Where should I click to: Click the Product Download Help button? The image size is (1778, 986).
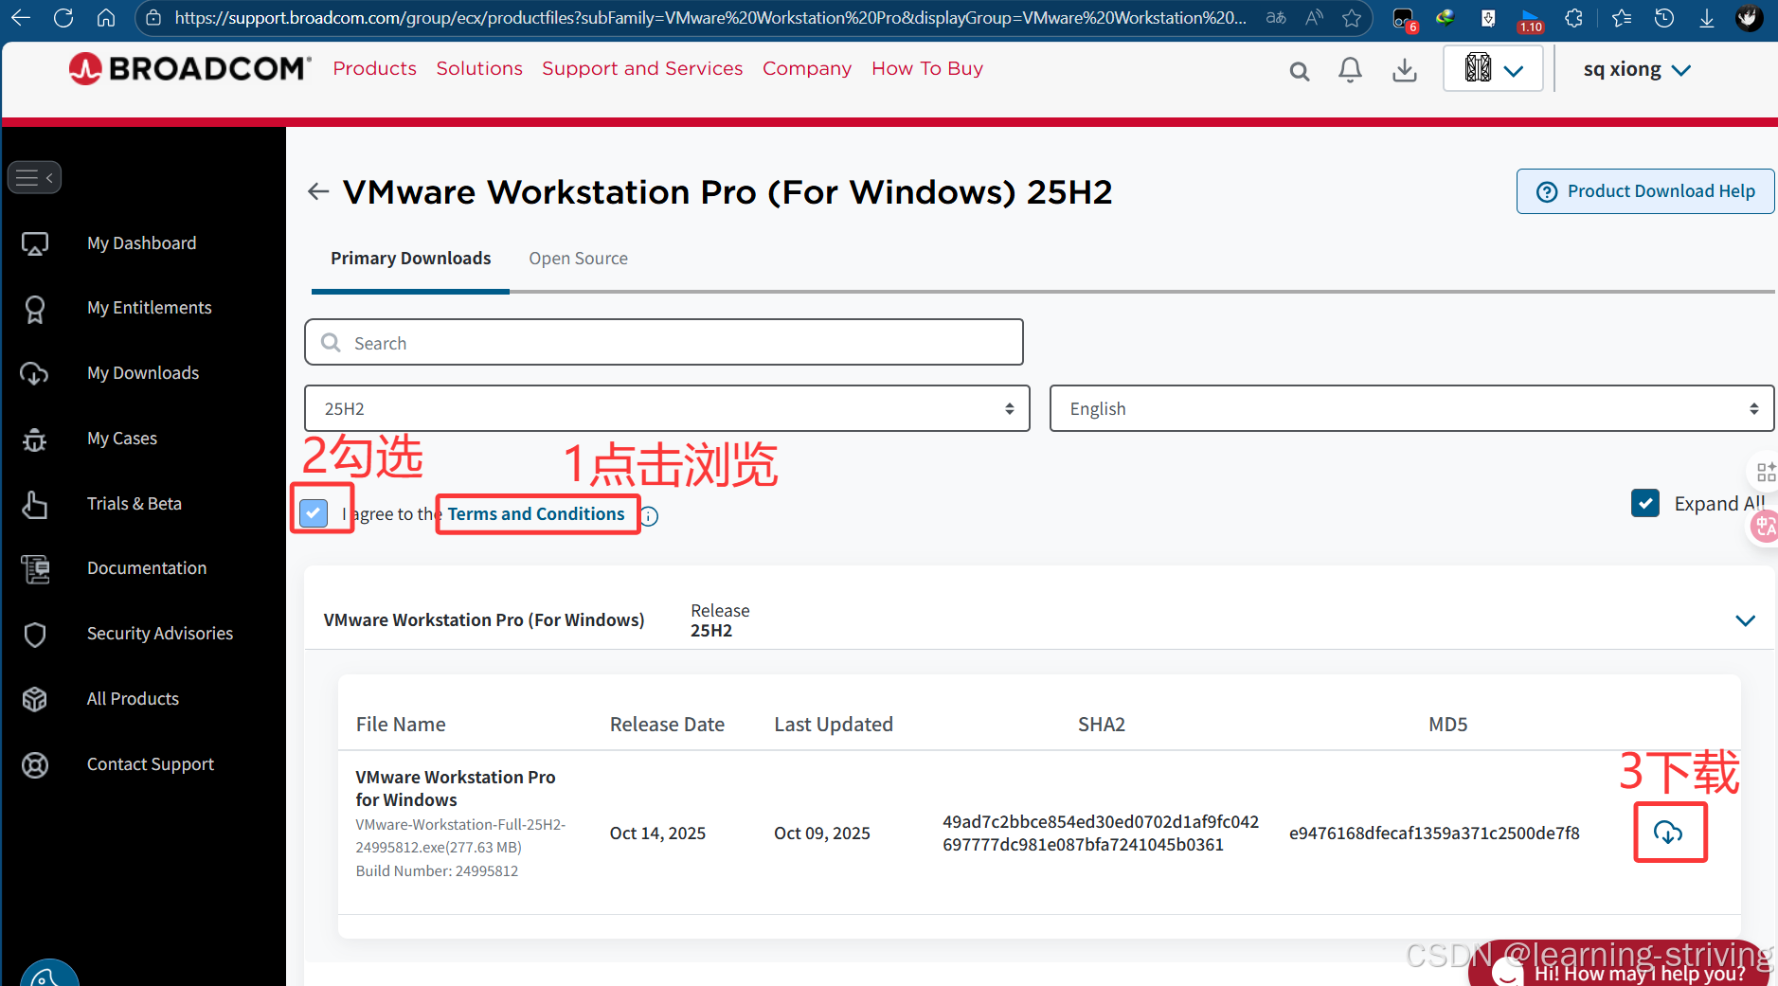click(1644, 191)
